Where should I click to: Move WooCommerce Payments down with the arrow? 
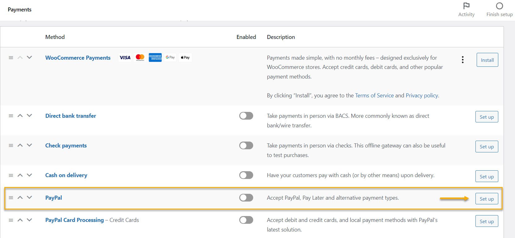(x=29, y=57)
